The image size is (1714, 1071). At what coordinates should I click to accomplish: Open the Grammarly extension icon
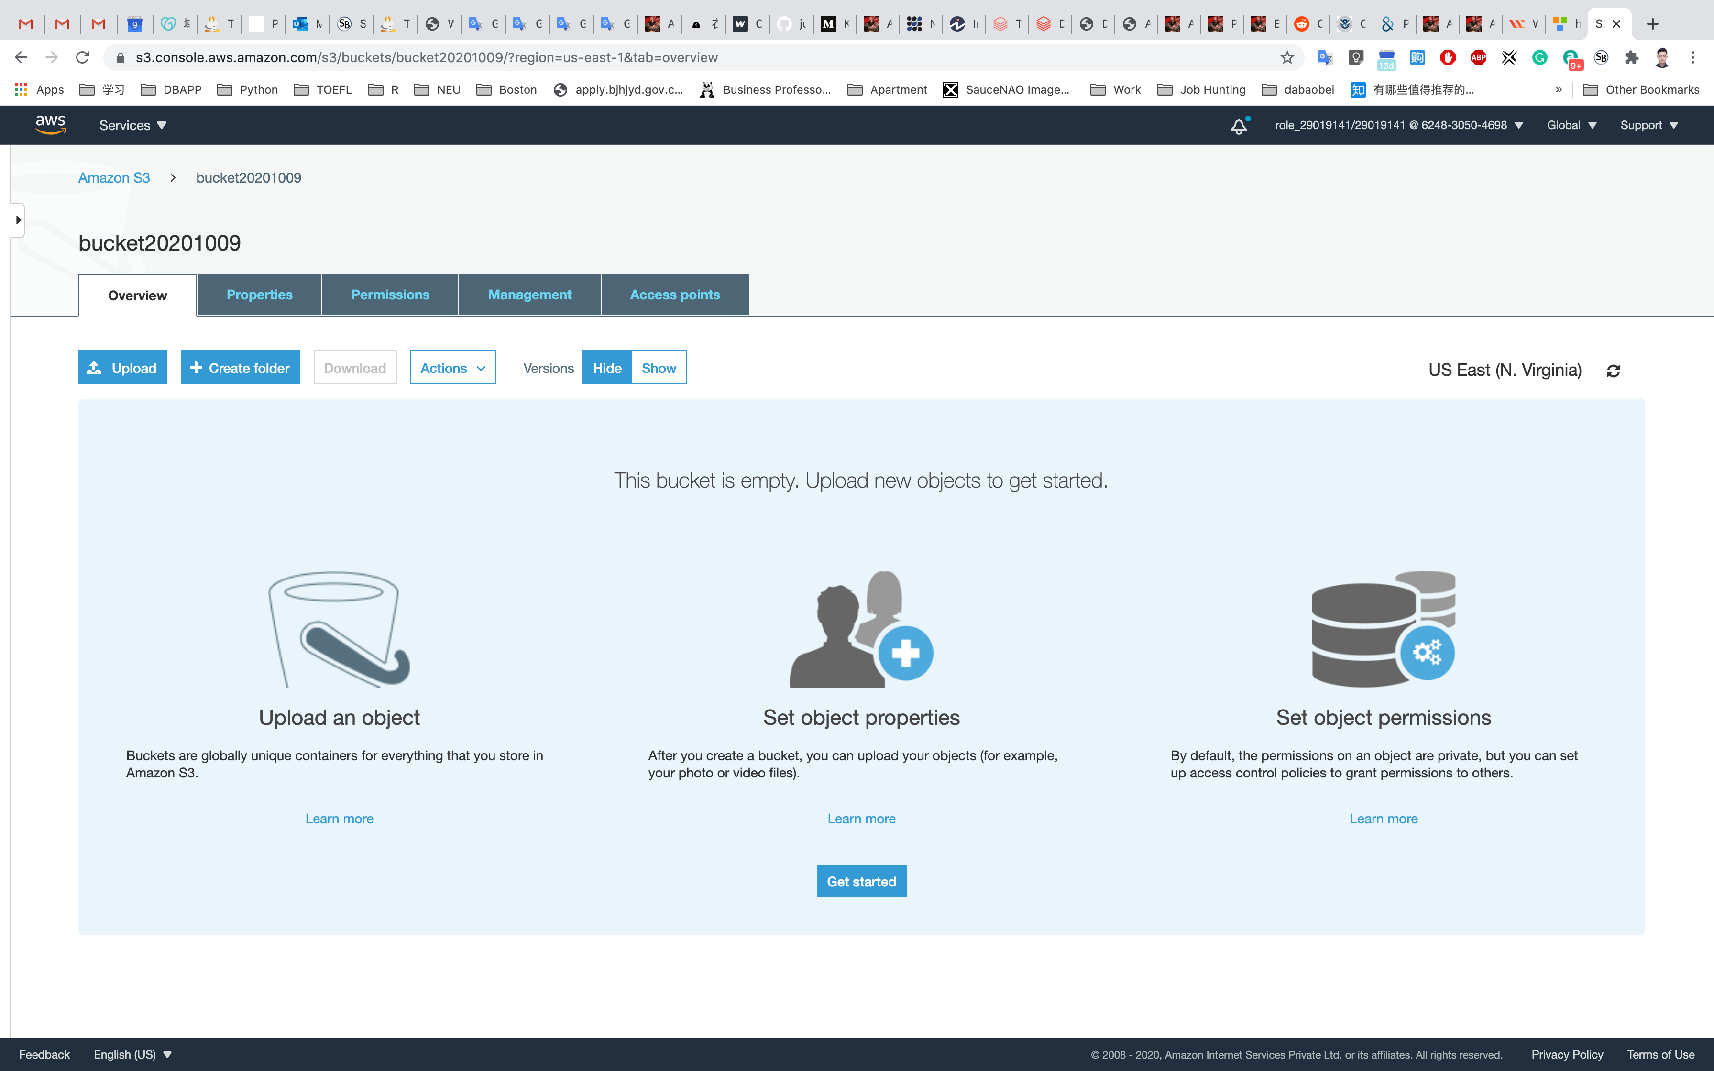[1540, 57]
